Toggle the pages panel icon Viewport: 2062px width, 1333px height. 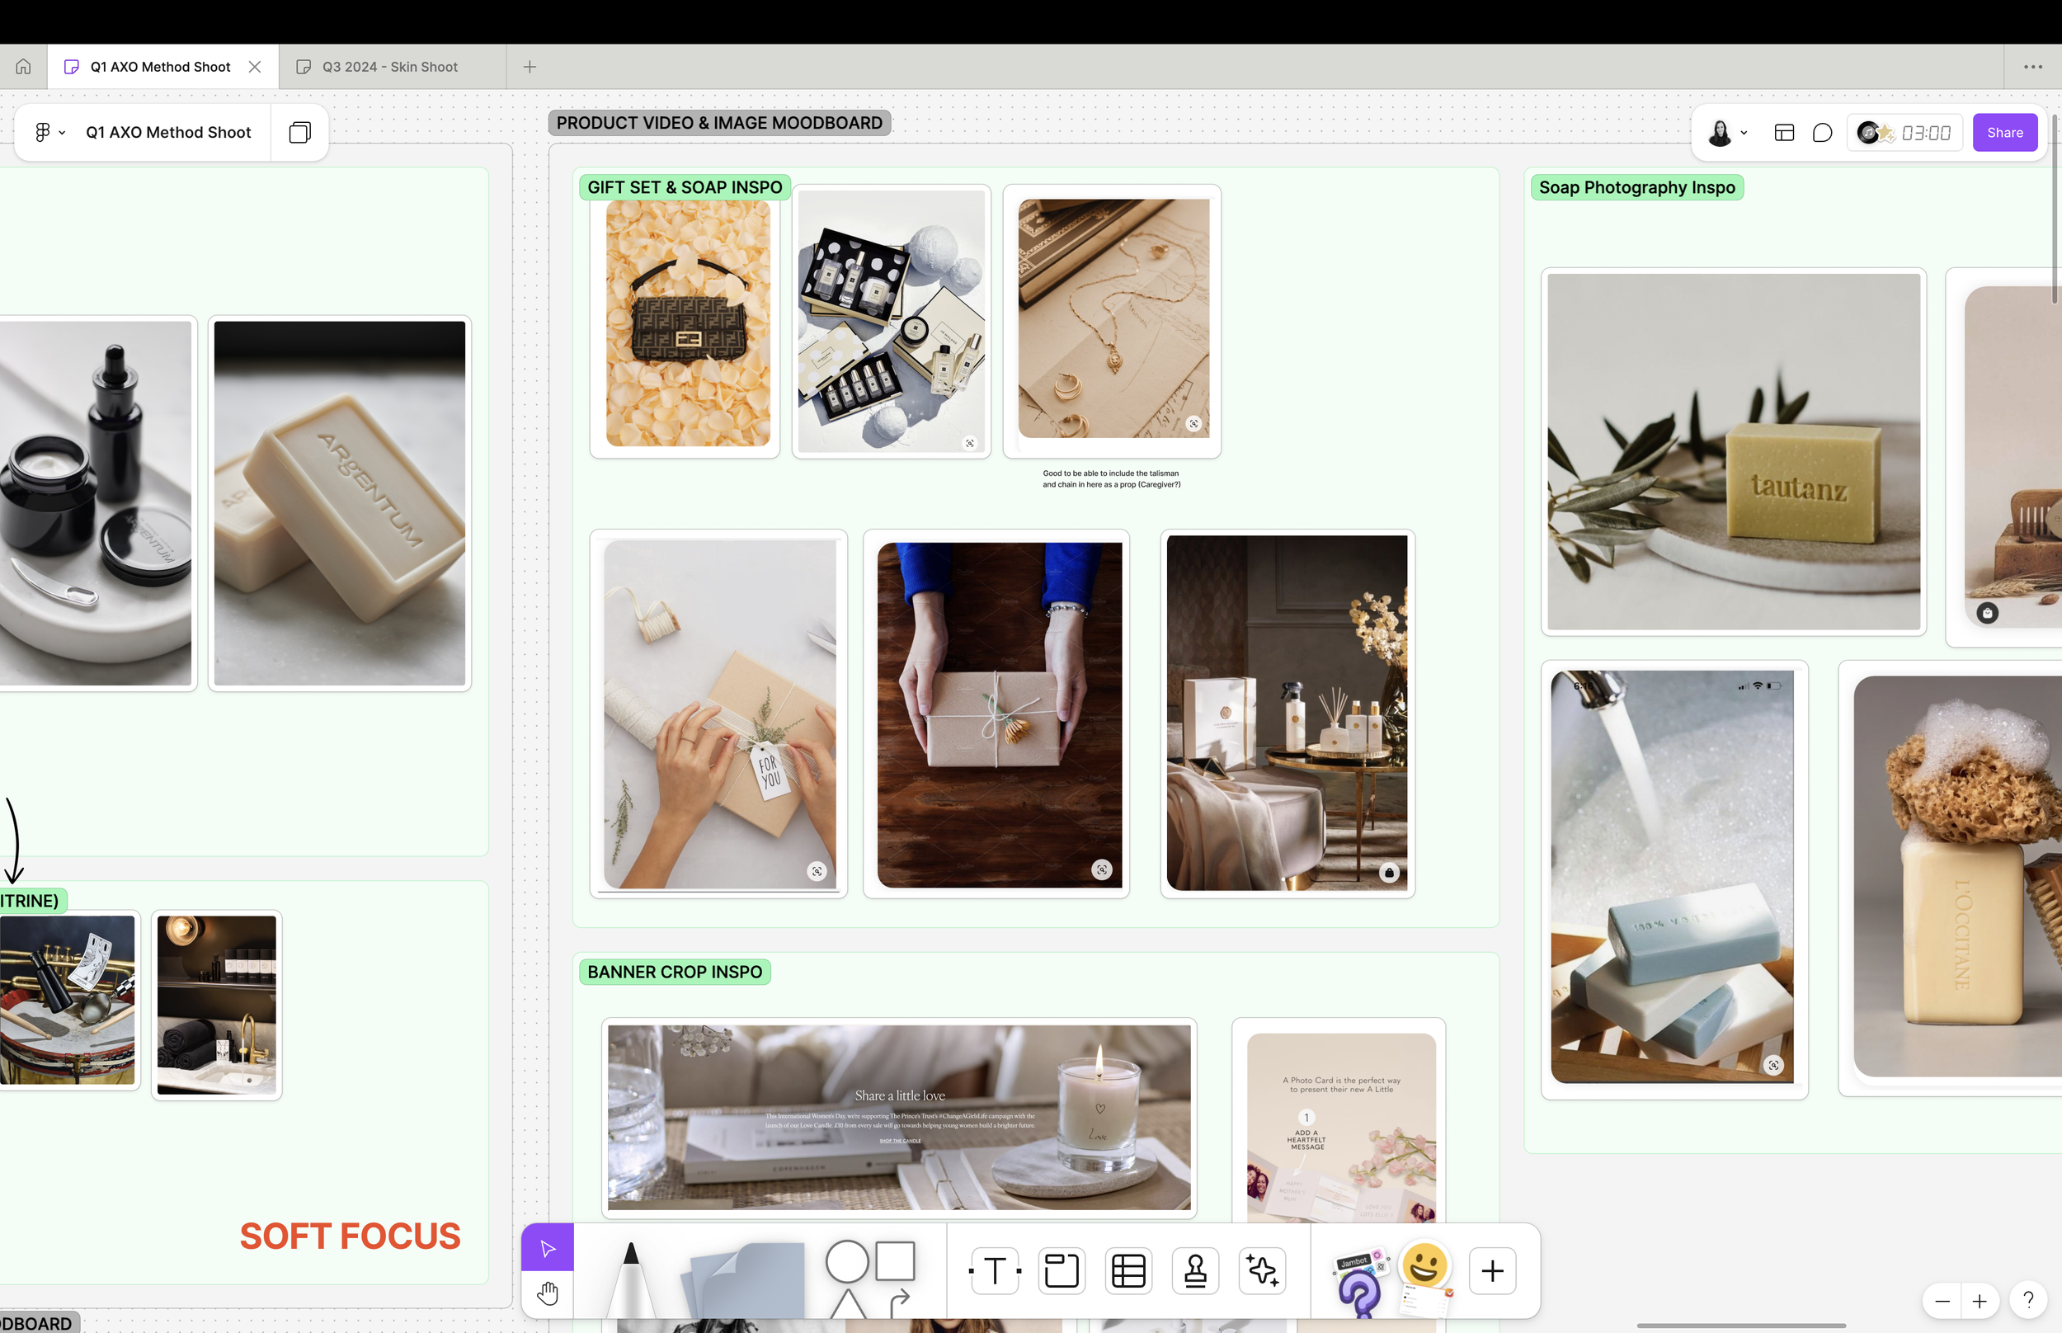[299, 133]
